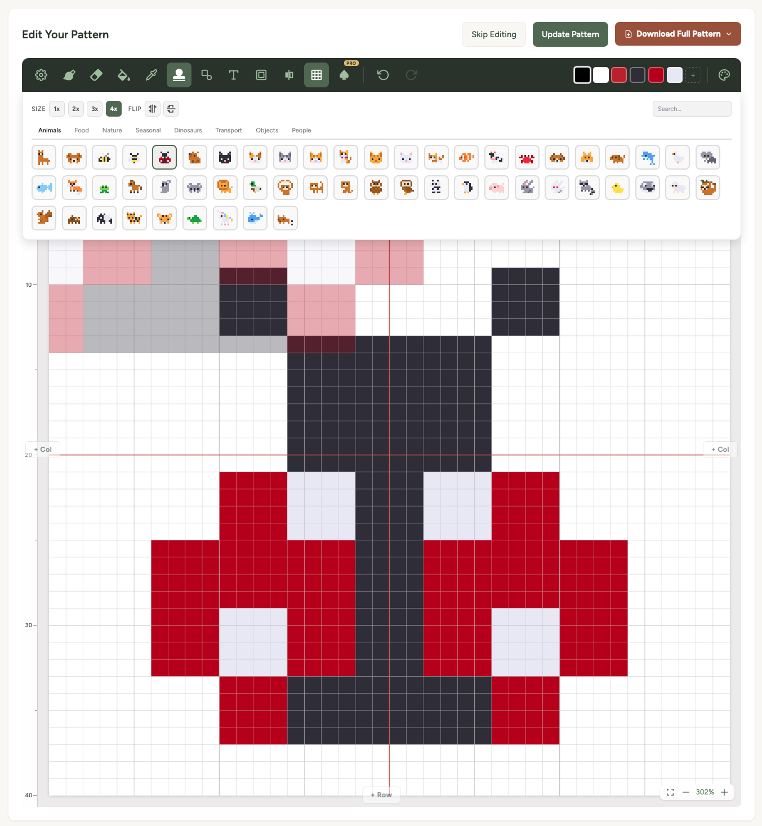The width and height of the screenshot is (762, 826).
Task: Zoom out with the minus icon
Action: (686, 792)
